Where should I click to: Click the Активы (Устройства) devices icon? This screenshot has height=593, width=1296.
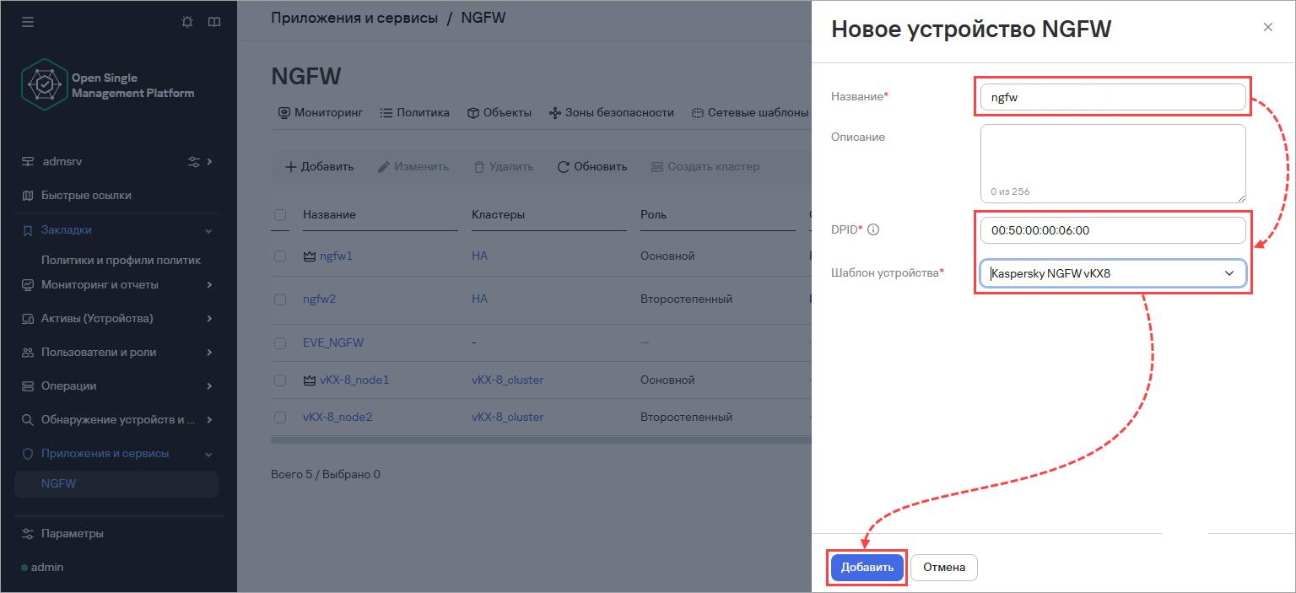(x=28, y=319)
